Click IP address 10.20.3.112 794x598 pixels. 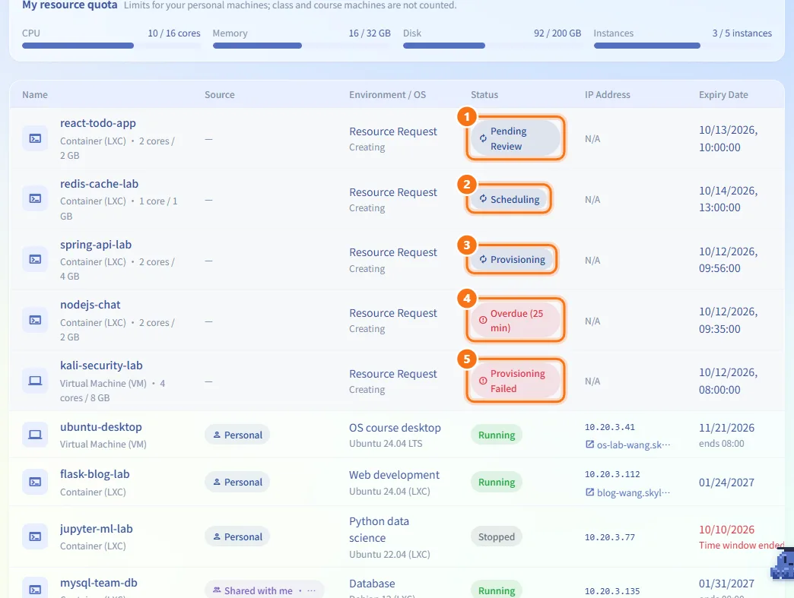click(612, 474)
